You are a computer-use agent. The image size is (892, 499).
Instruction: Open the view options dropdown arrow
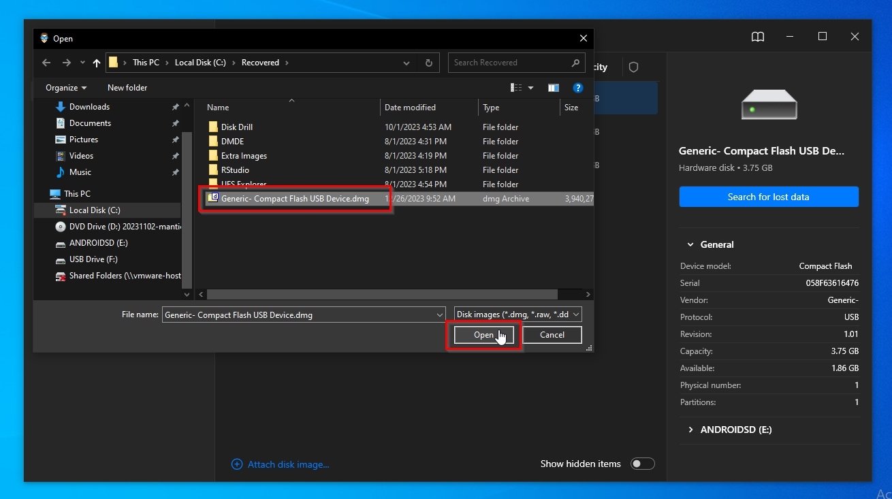click(x=531, y=88)
